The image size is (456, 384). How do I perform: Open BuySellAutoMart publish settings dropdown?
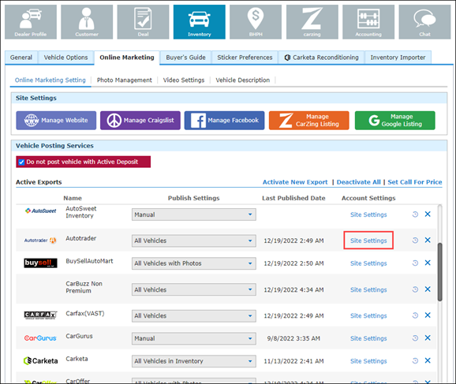(194, 263)
